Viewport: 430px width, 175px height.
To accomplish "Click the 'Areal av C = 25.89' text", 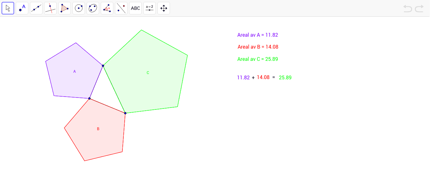I will click(x=257, y=59).
